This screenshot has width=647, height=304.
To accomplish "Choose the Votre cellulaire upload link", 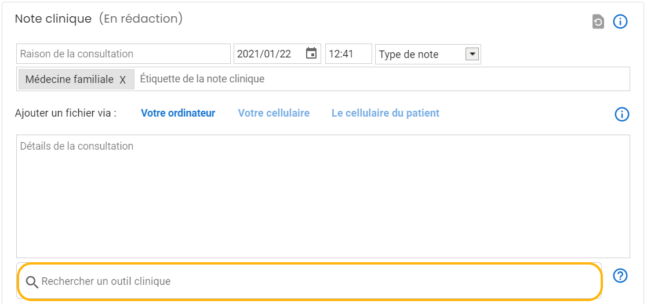I will click(274, 113).
